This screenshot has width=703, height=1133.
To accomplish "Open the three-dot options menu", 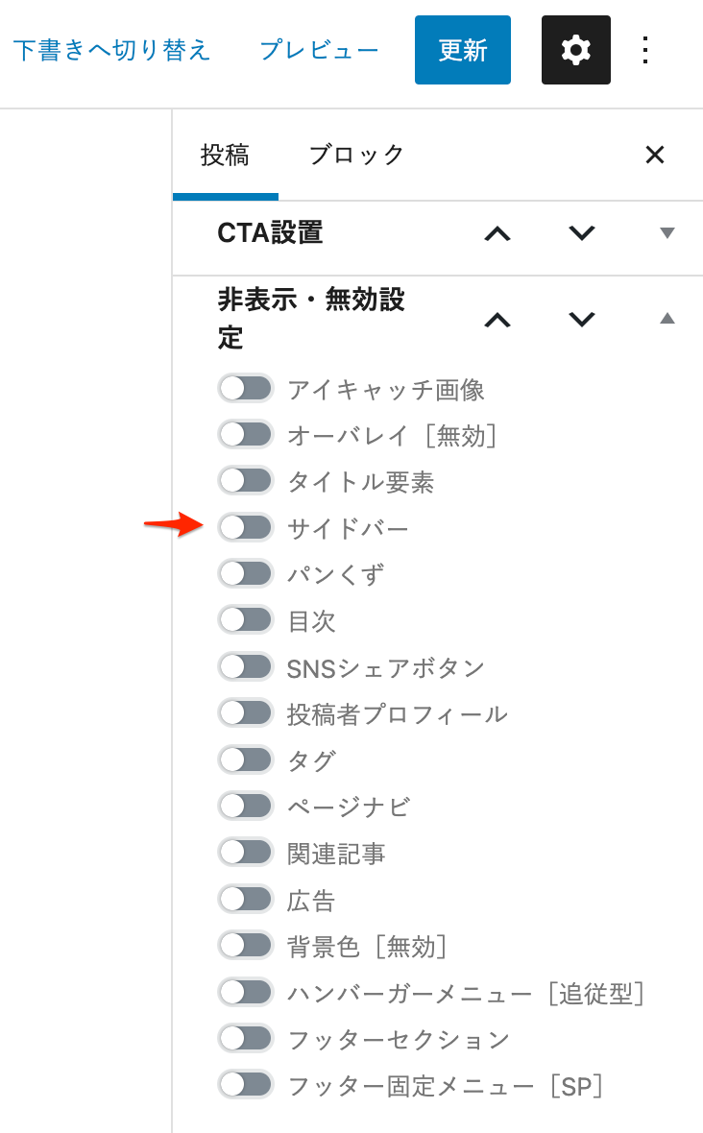I will coord(645,50).
